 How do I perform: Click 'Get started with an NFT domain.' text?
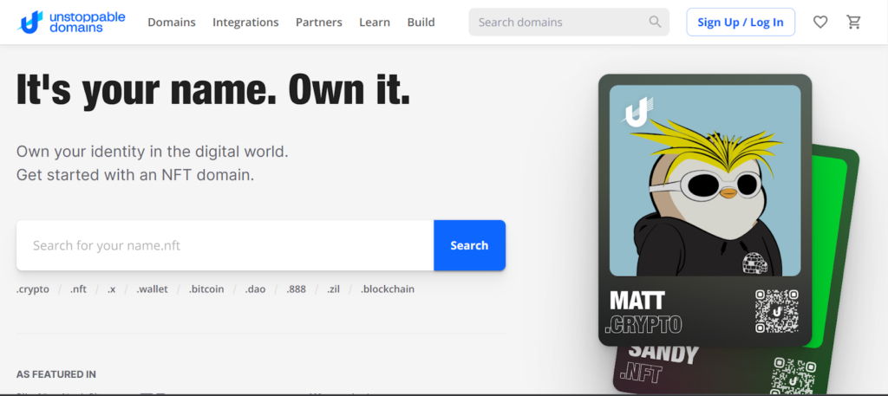135,175
